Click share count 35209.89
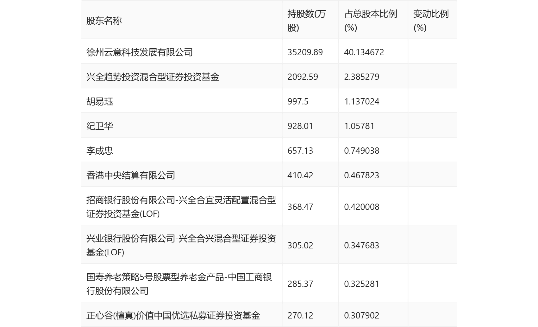 (x=305, y=52)
